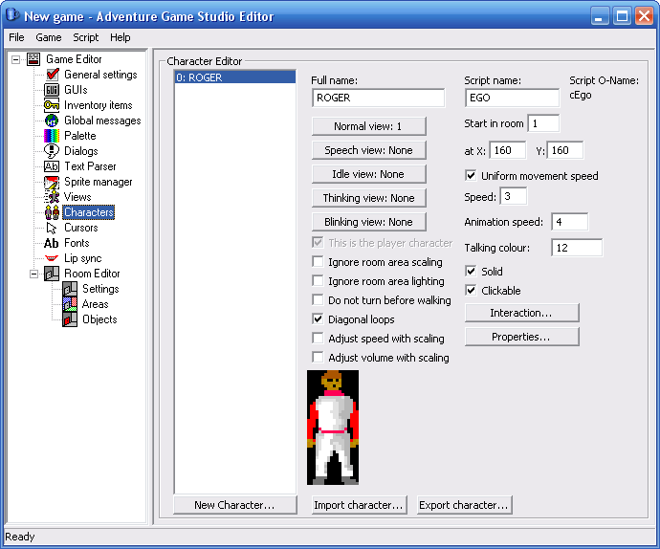Select Areas label under Room Editor

pyautogui.click(x=95, y=304)
